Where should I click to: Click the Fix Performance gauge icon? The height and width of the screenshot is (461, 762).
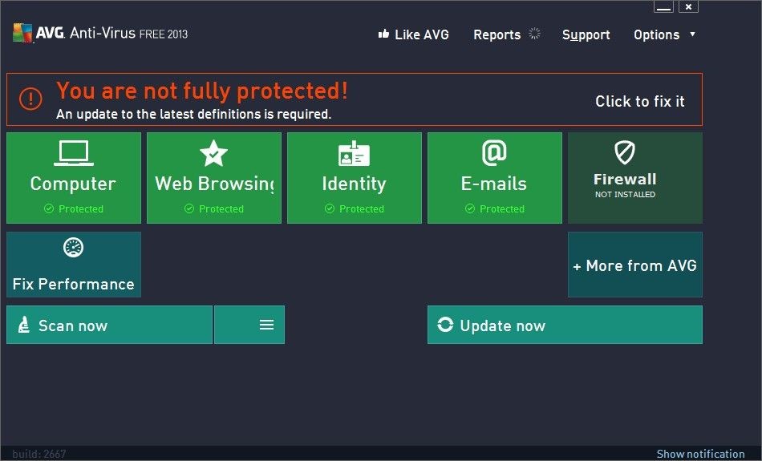pyautogui.click(x=73, y=249)
